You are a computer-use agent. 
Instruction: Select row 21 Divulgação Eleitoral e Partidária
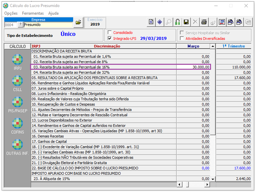104,163
